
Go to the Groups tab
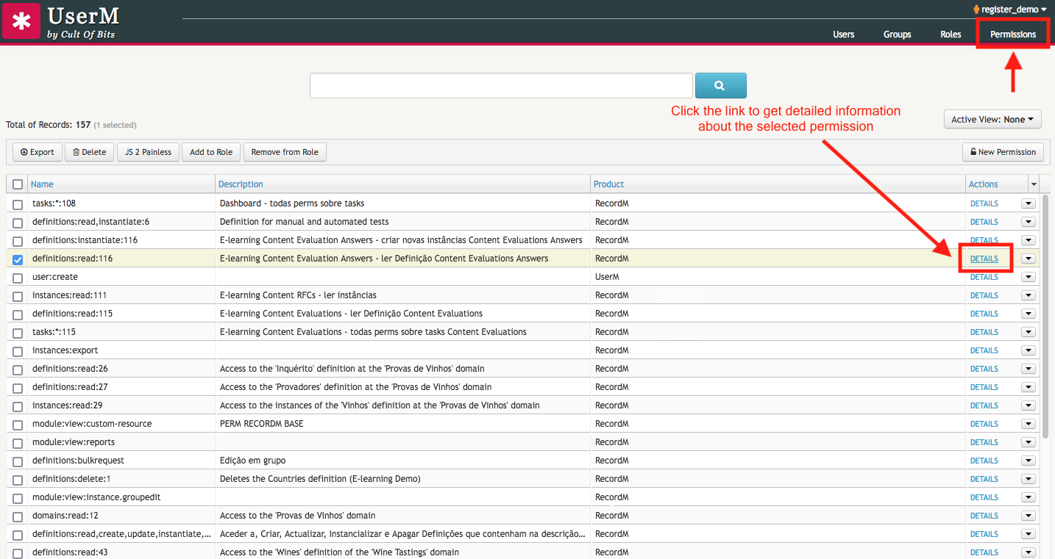point(897,35)
